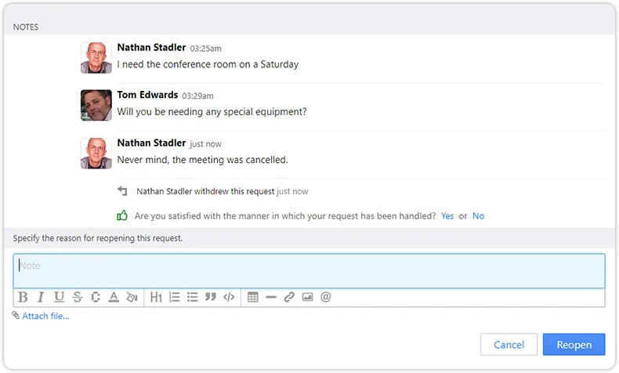The height and width of the screenshot is (373, 619).
Task: Click Nathan Stadler's avatar on cancelled note
Action: pyautogui.click(x=96, y=153)
